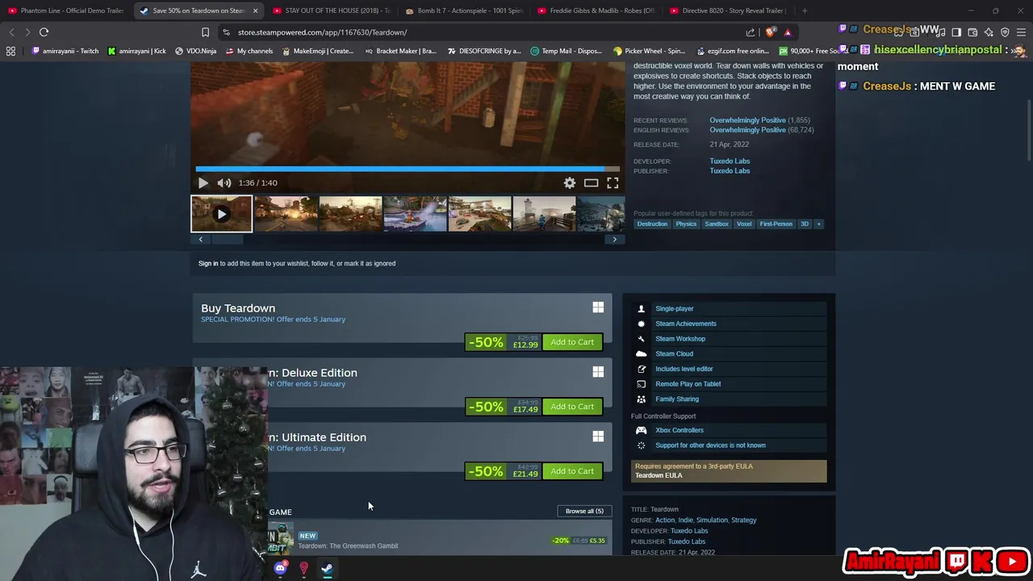Switch to Directive 8020 Story Reveal tab
Screen dimensions: 1033x581
729,10
